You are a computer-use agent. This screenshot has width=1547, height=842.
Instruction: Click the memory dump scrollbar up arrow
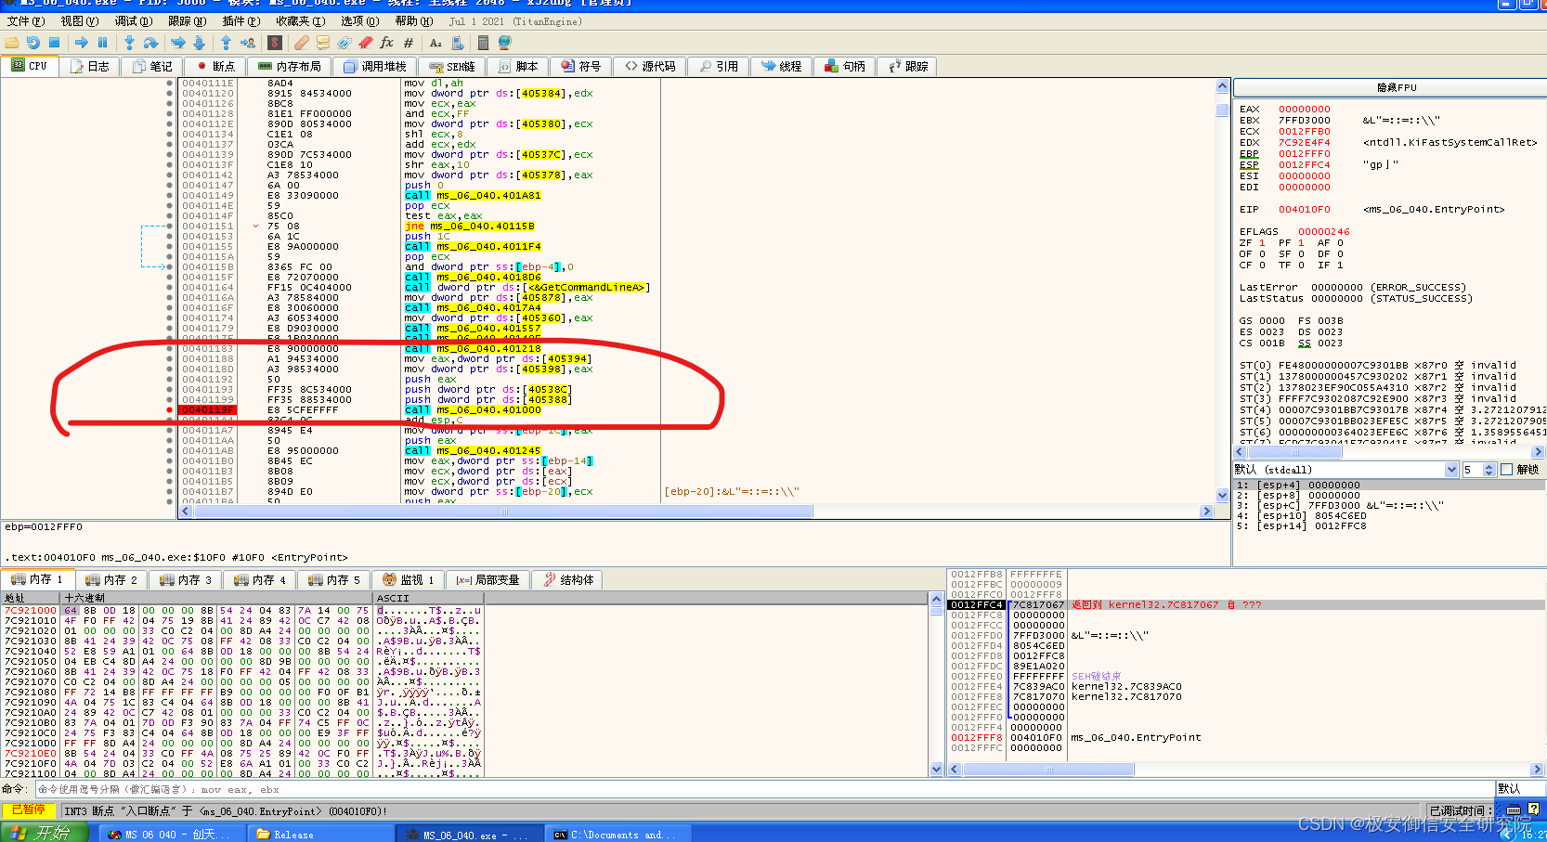pyautogui.click(x=936, y=599)
